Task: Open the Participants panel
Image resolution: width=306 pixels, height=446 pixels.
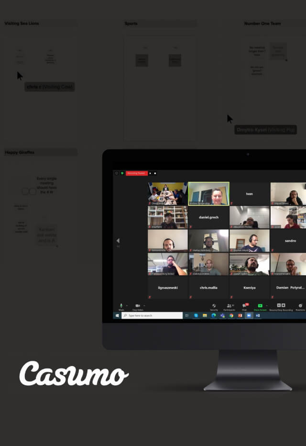Action: point(229,305)
